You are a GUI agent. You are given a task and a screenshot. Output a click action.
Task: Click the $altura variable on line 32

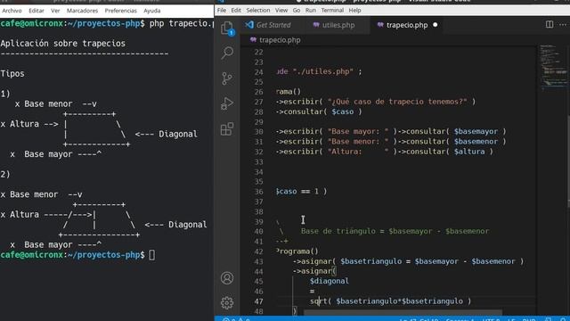point(469,151)
